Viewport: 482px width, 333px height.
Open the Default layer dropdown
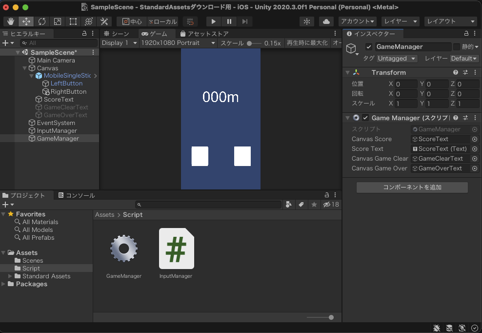pos(463,58)
